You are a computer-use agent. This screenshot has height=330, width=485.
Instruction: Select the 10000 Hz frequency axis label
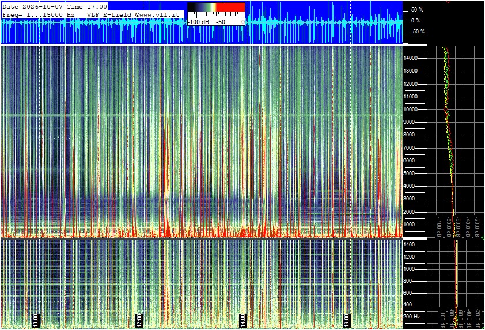tap(411, 109)
